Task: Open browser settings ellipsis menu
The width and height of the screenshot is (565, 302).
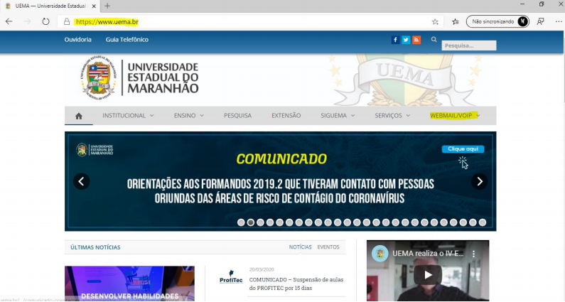Action: point(559,21)
